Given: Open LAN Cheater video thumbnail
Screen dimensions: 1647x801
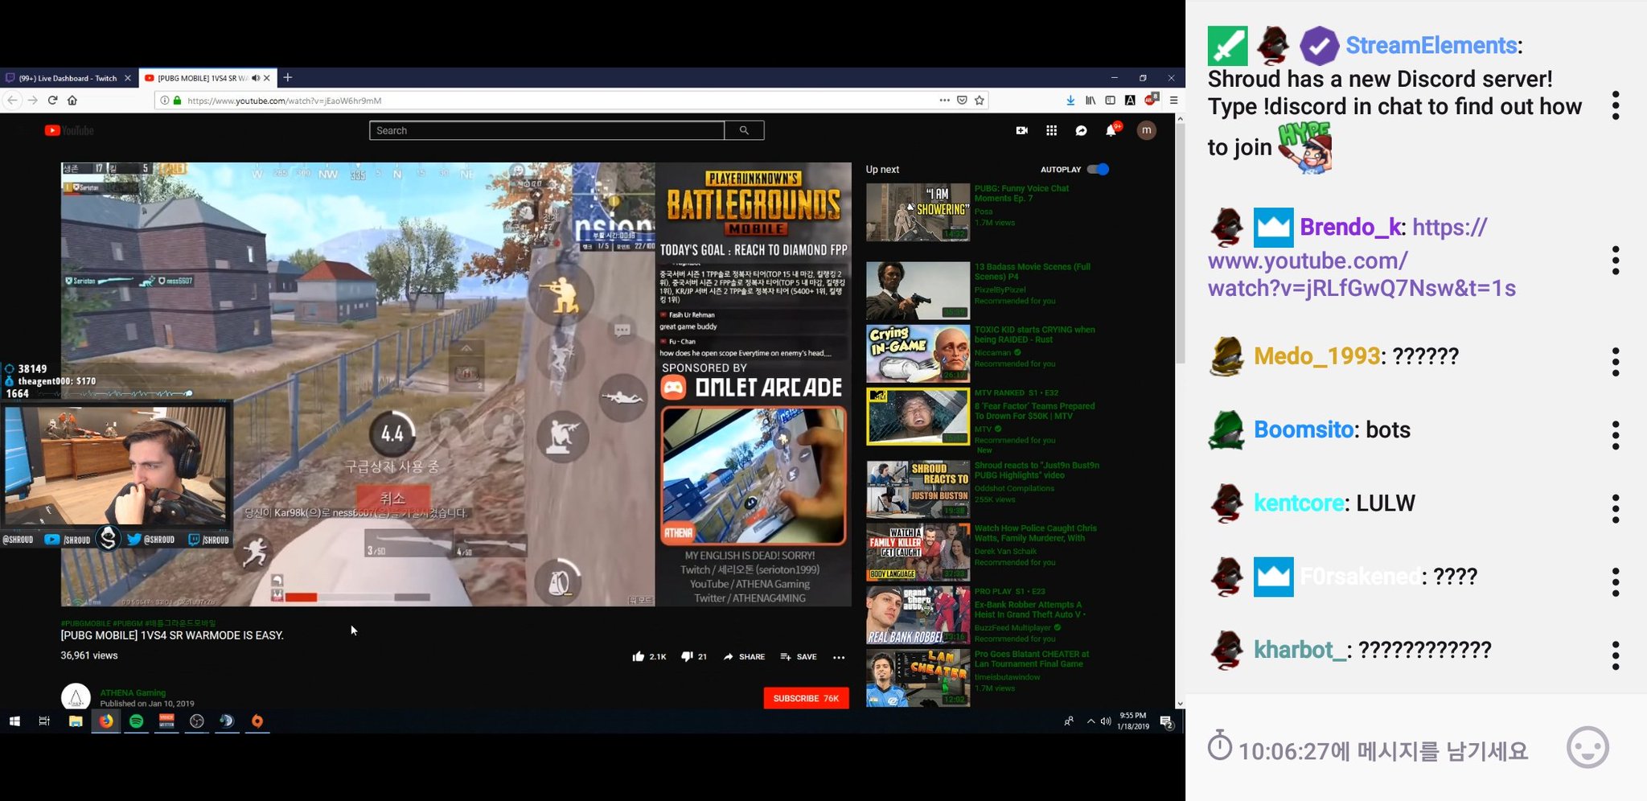Looking at the screenshot, I should (918, 678).
